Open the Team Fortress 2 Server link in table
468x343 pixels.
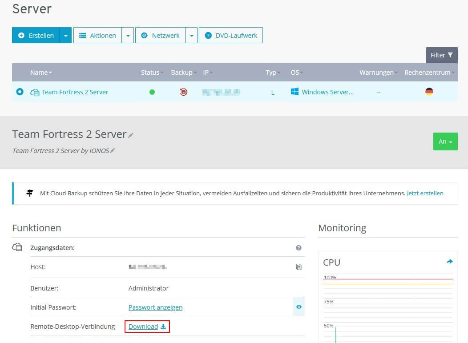click(x=75, y=92)
